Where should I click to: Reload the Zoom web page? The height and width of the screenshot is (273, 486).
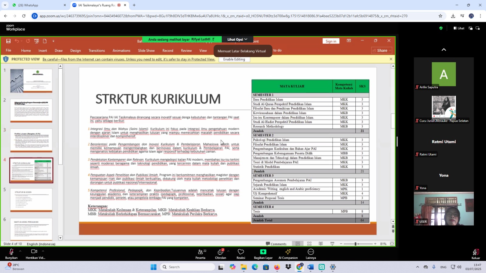click(x=24, y=16)
